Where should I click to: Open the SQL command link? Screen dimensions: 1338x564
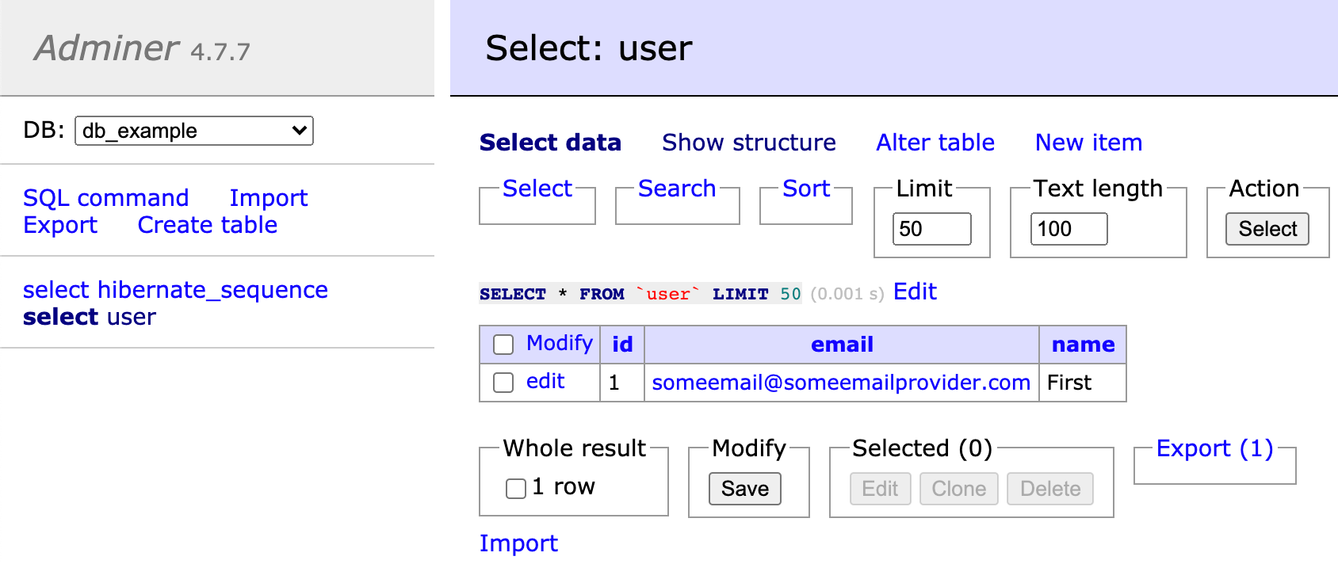pyautogui.click(x=106, y=198)
